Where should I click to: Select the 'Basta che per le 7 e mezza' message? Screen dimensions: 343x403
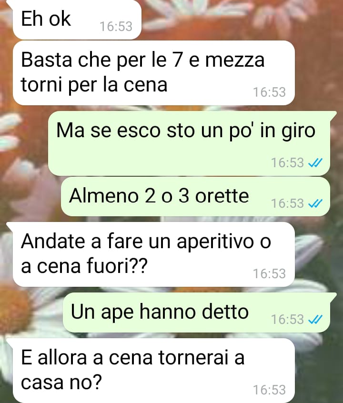(154, 73)
